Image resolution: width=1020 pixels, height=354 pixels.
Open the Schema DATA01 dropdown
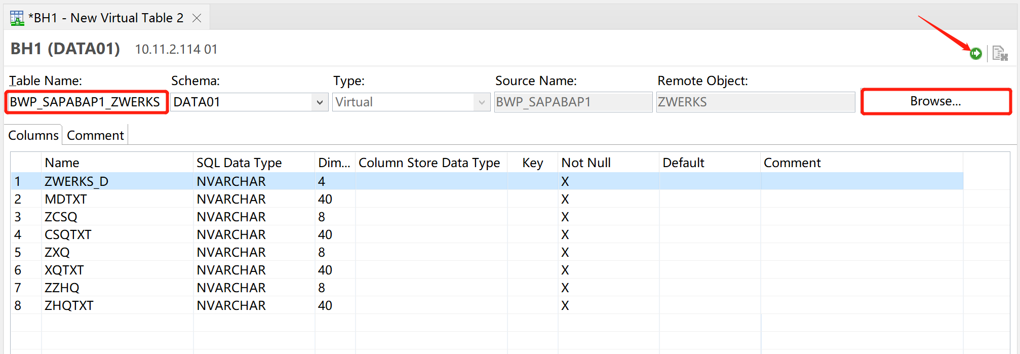(x=320, y=102)
